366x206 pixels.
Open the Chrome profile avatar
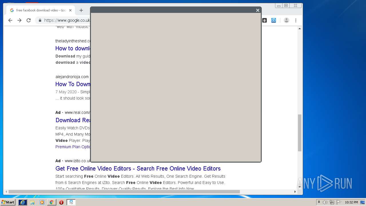point(286,20)
